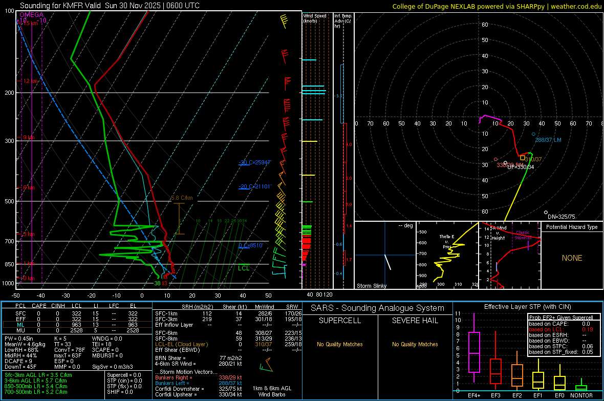Click the DCAPE = 9 value

pyautogui.click(x=18, y=361)
